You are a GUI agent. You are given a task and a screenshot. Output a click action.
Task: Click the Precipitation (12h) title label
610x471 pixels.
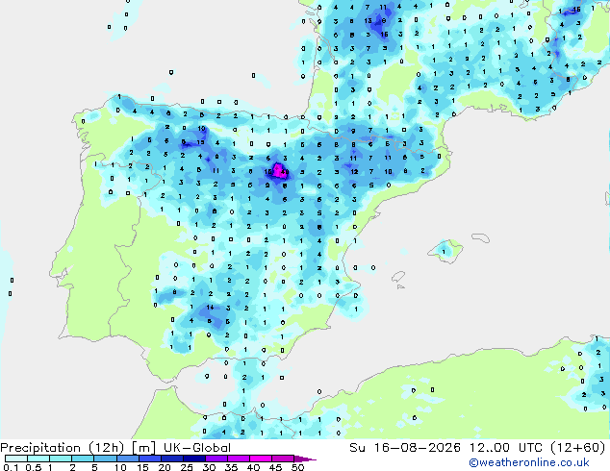63,448
